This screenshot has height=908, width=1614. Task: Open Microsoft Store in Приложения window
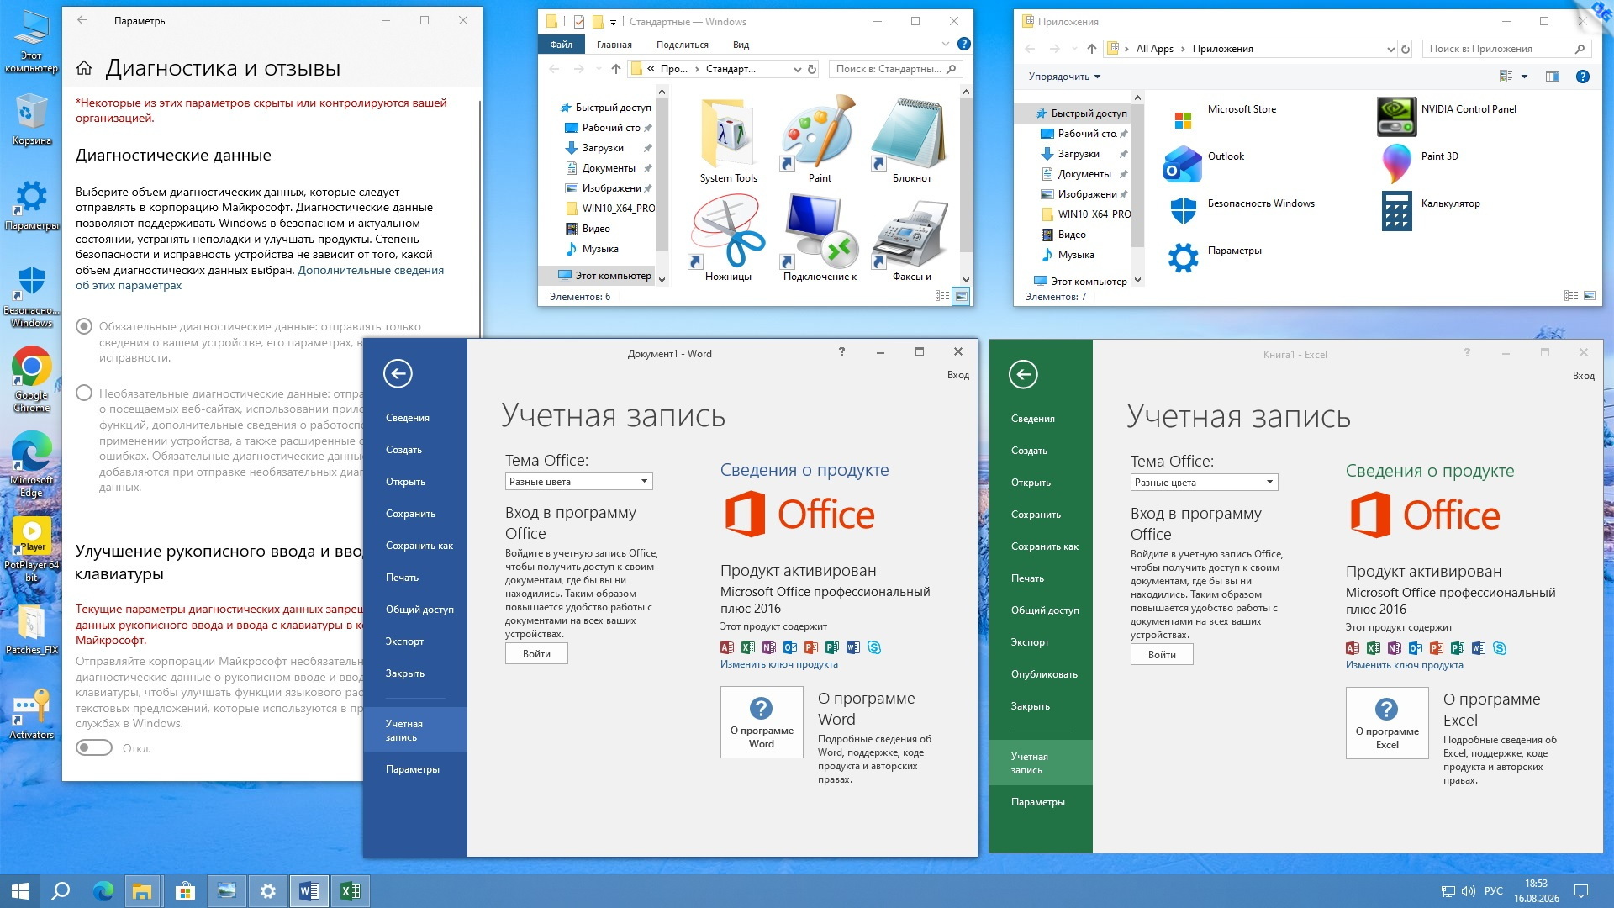[1183, 119]
